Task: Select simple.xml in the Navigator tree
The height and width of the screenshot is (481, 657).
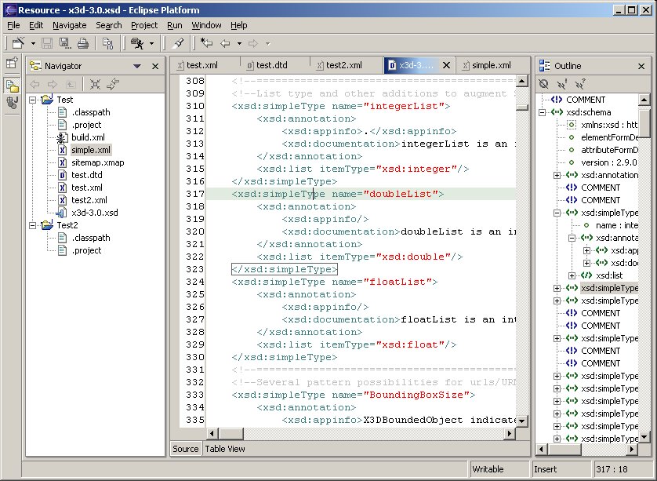Action: 91,150
